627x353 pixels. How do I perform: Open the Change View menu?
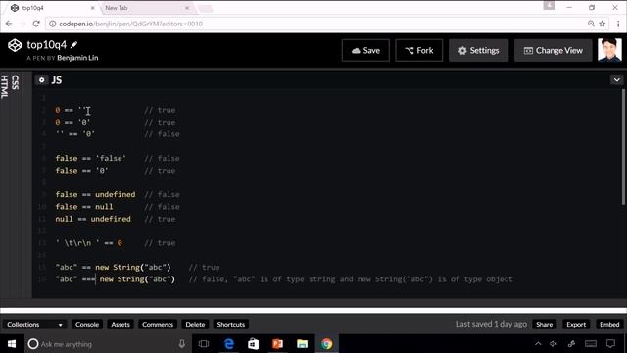click(x=553, y=50)
